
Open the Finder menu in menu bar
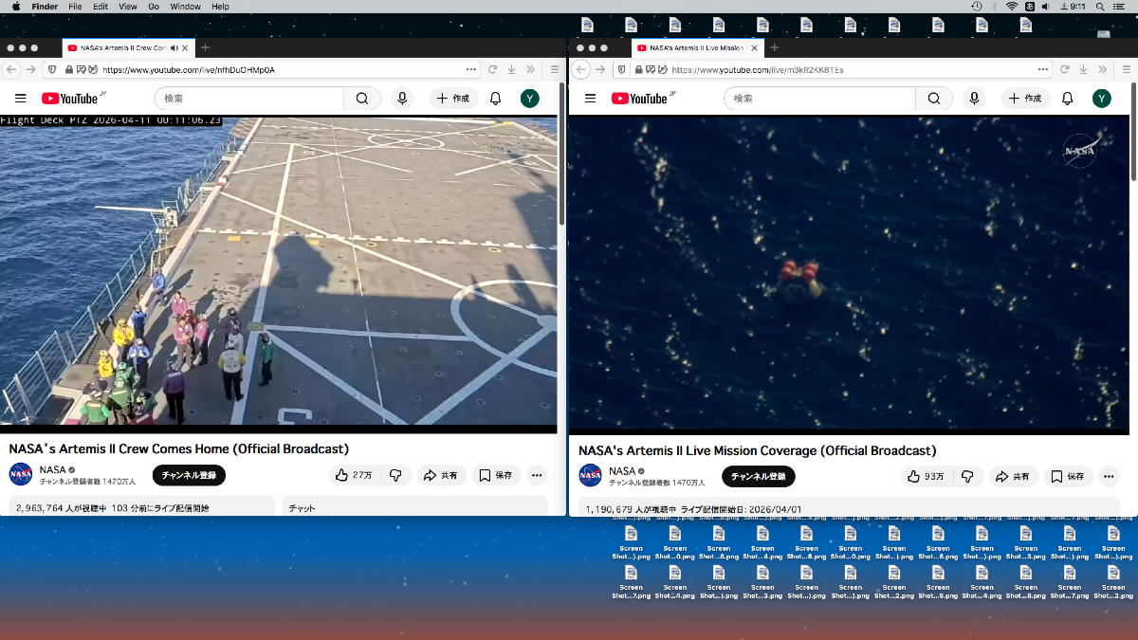point(45,7)
